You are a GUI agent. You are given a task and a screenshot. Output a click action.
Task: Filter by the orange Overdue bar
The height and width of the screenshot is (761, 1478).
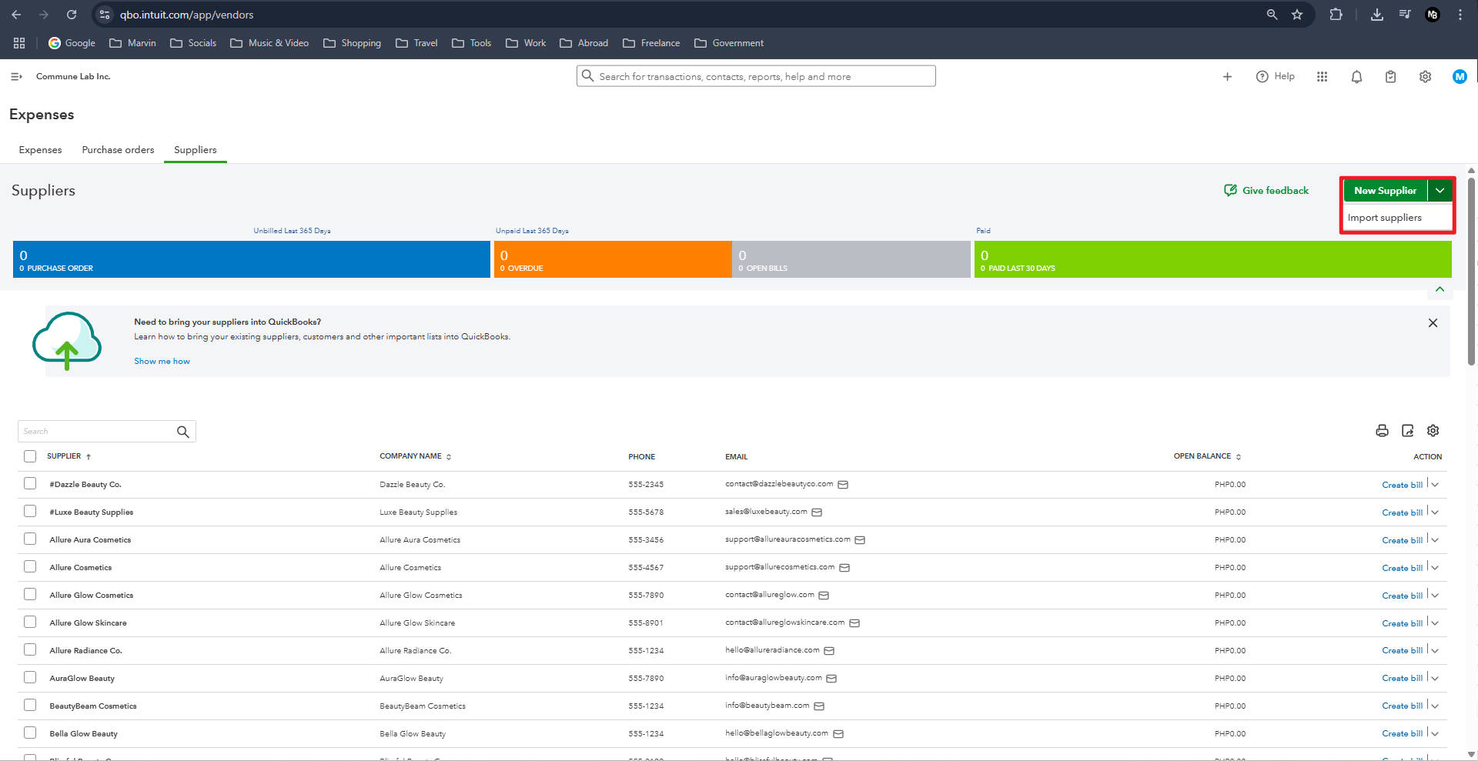pyautogui.click(x=613, y=259)
